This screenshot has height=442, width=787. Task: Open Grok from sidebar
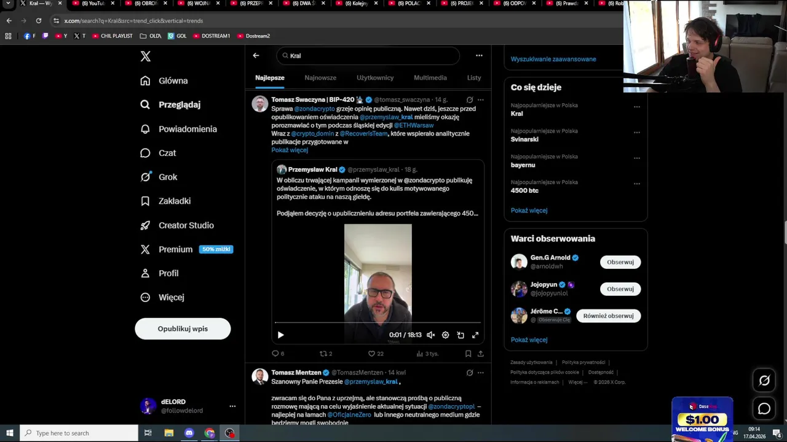[159, 177]
